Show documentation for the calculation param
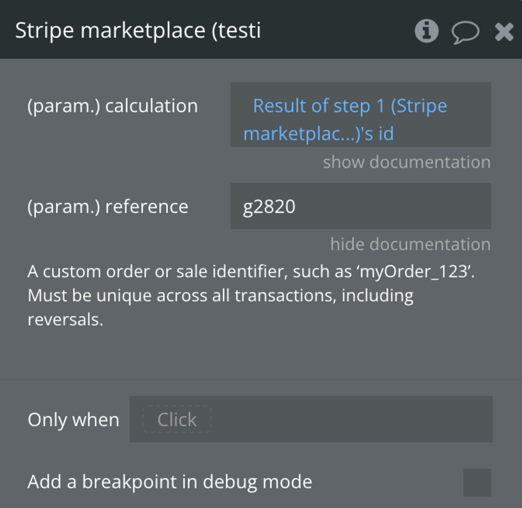This screenshot has width=522, height=508. pos(406,163)
